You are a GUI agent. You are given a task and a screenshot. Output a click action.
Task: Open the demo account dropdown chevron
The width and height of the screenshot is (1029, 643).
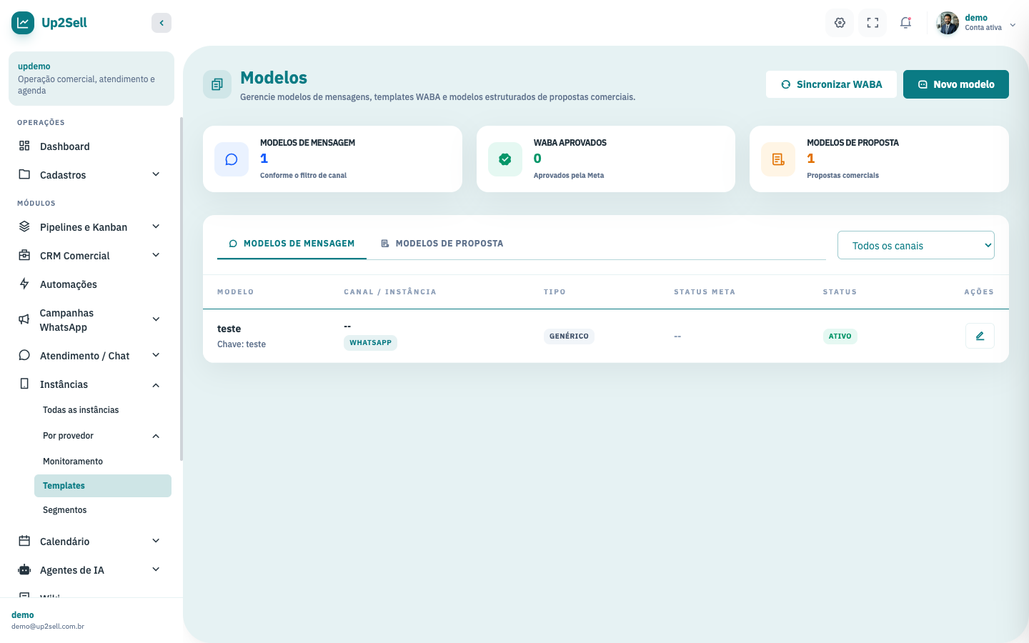point(1013,25)
